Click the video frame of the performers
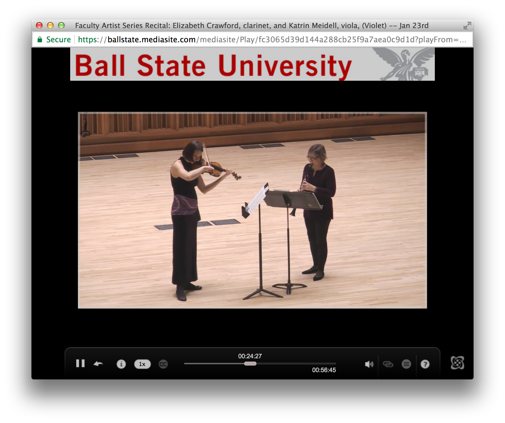 point(252,210)
